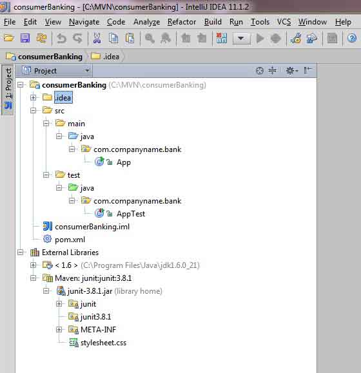361x373 pixels.
Task: Open the run configuration dropdown
Action: click(x=241, y=38)
